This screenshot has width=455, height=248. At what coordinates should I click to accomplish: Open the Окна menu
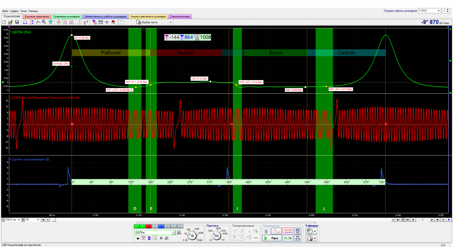click(x=24, y=11)
